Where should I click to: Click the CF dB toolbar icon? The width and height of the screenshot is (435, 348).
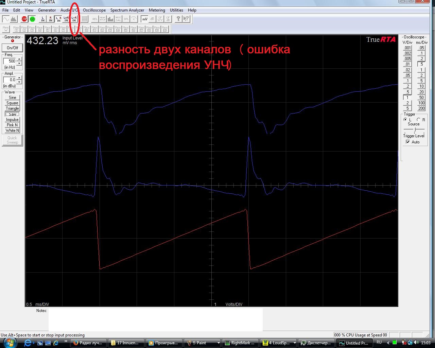[x=168, y=19]
